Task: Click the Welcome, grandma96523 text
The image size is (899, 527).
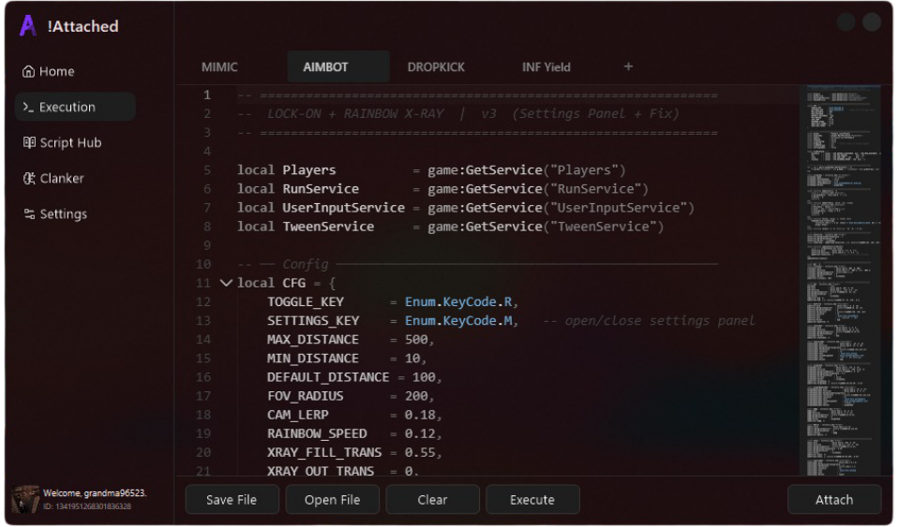Action: pos(95,492)
